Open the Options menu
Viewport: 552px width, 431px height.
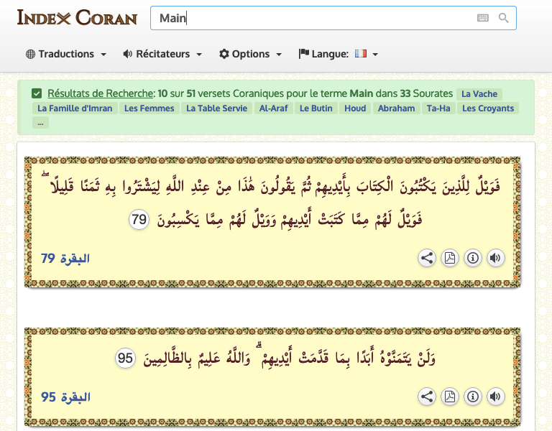[250, 54]
